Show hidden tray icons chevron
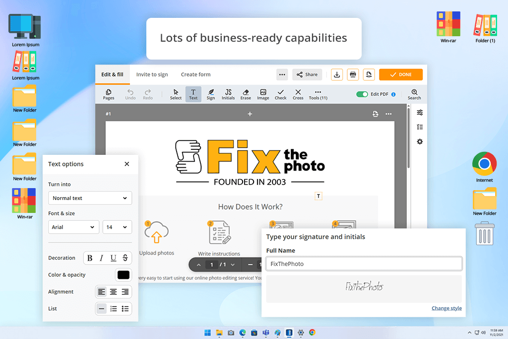The width and height of the screenshot is (508, 339). [x=469, y=333]
